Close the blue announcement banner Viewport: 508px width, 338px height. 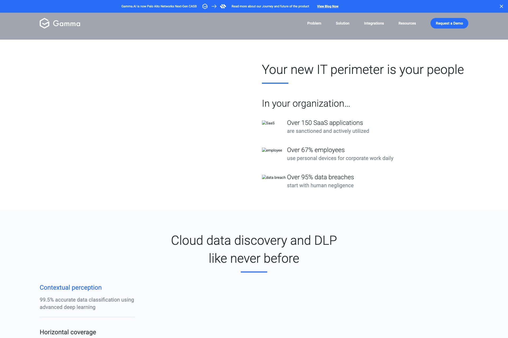tap(501, 6)
